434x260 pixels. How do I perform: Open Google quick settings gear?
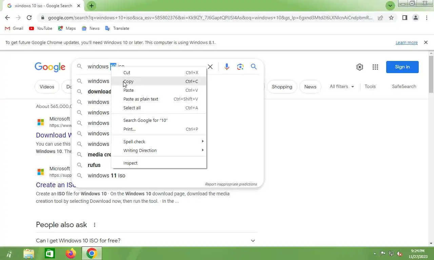pos(360,67)
